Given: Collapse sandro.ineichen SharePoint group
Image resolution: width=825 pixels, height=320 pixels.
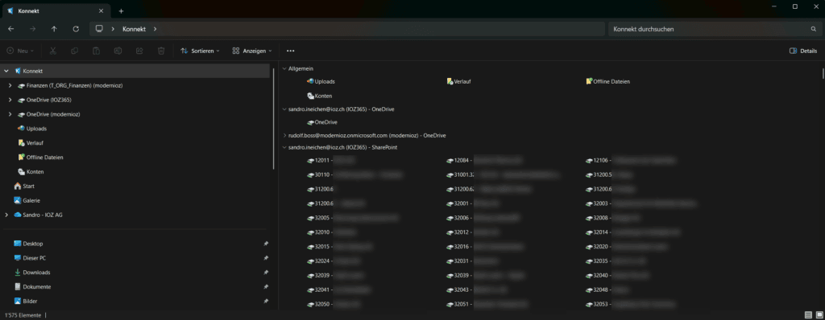Looking at the screenshot, I should click(284, 148).
